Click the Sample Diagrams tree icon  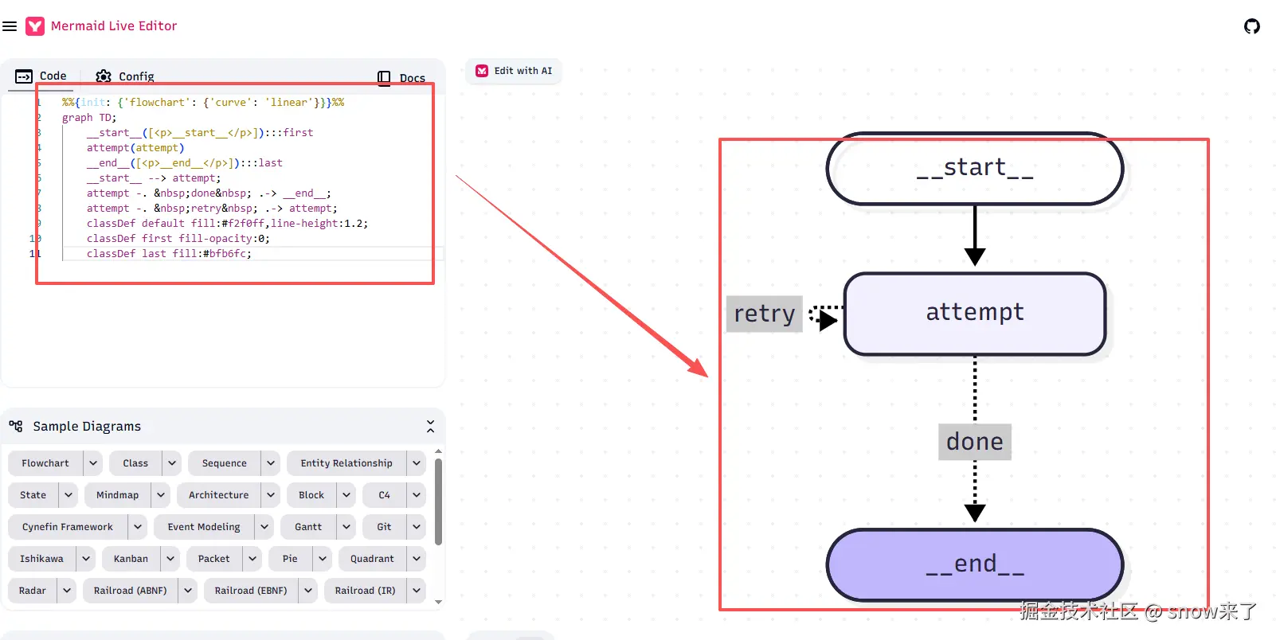(16, 426)
